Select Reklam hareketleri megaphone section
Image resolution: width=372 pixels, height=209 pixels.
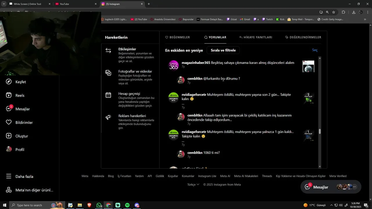tap(130, 122)
